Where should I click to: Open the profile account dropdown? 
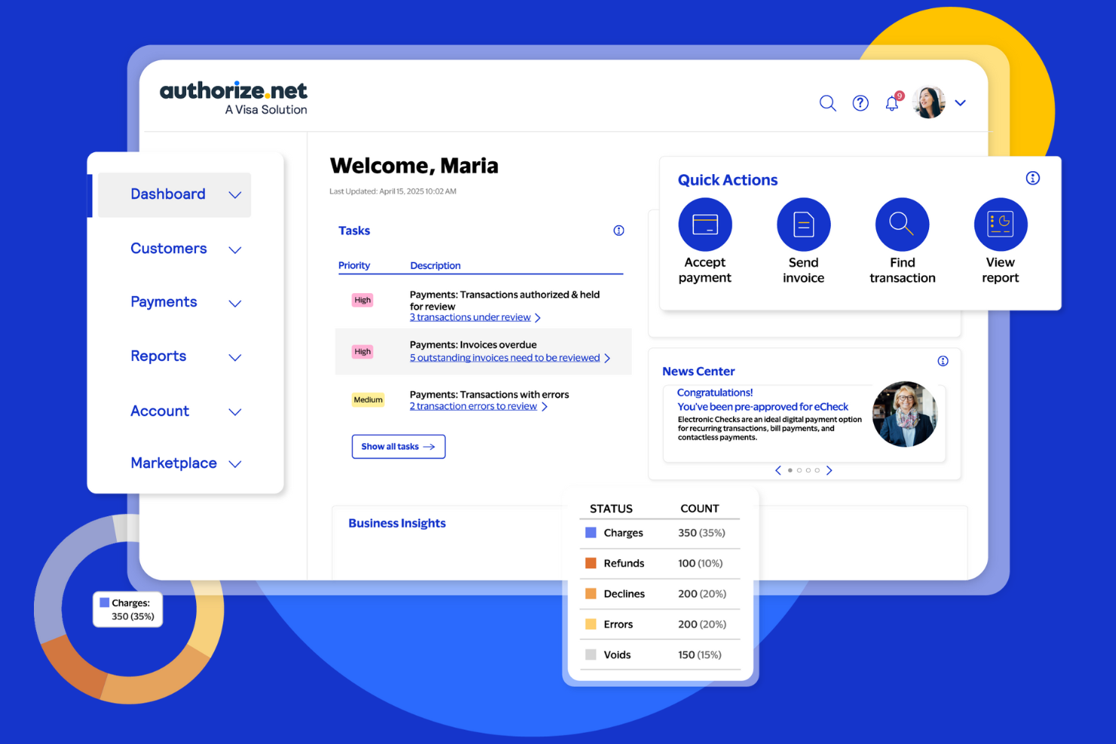click(x=960, y=103)
